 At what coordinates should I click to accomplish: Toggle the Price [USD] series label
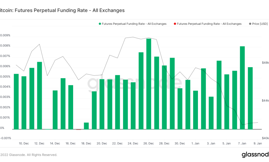(260, 24)
